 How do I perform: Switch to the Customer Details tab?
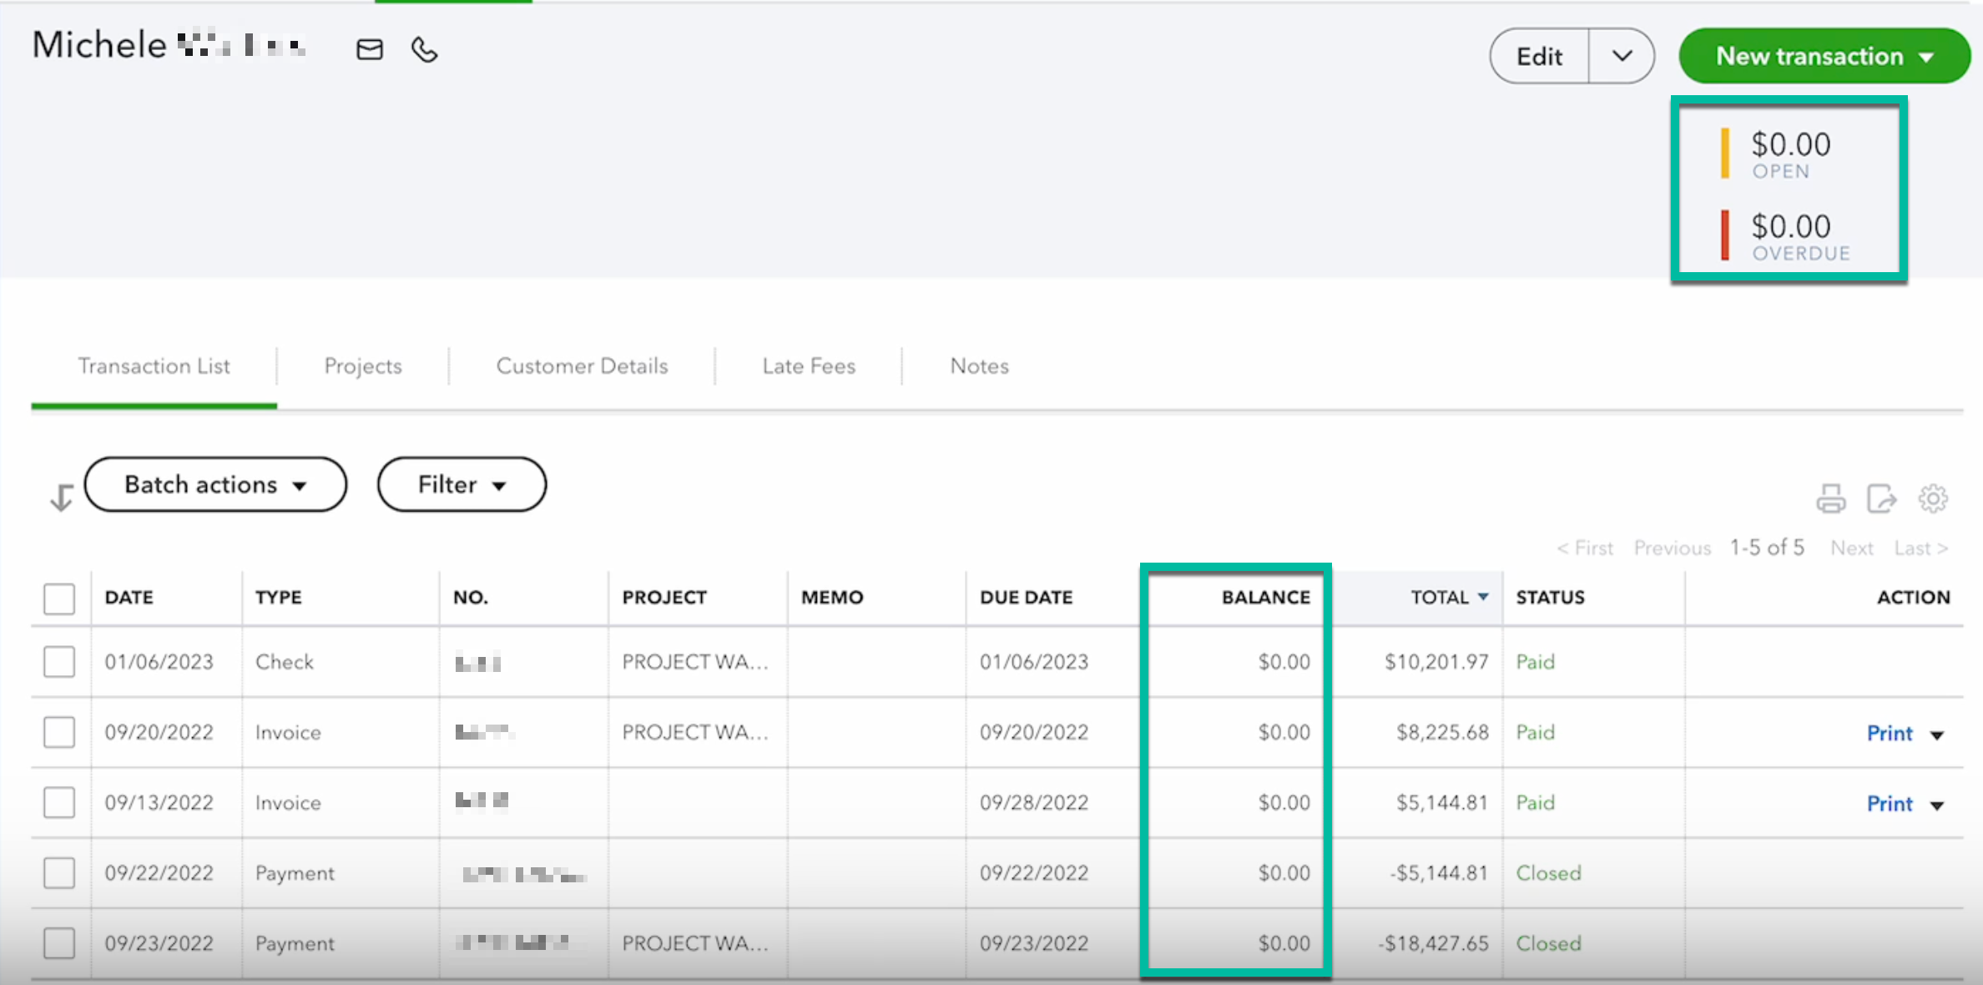tap(582, 366)
